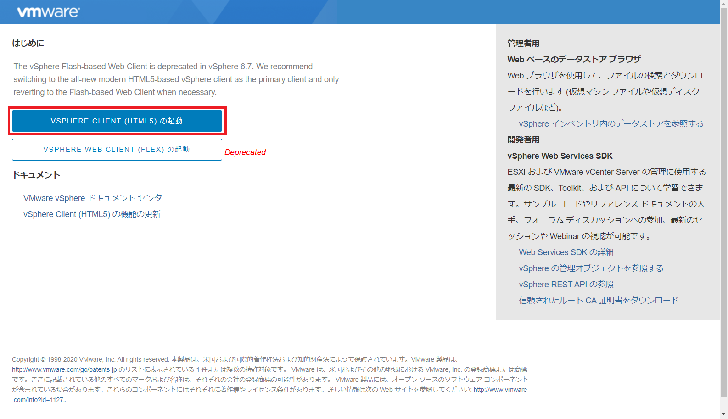The image size is (728, 419).
Task: Click the はじめに heading
Action: 28,43
